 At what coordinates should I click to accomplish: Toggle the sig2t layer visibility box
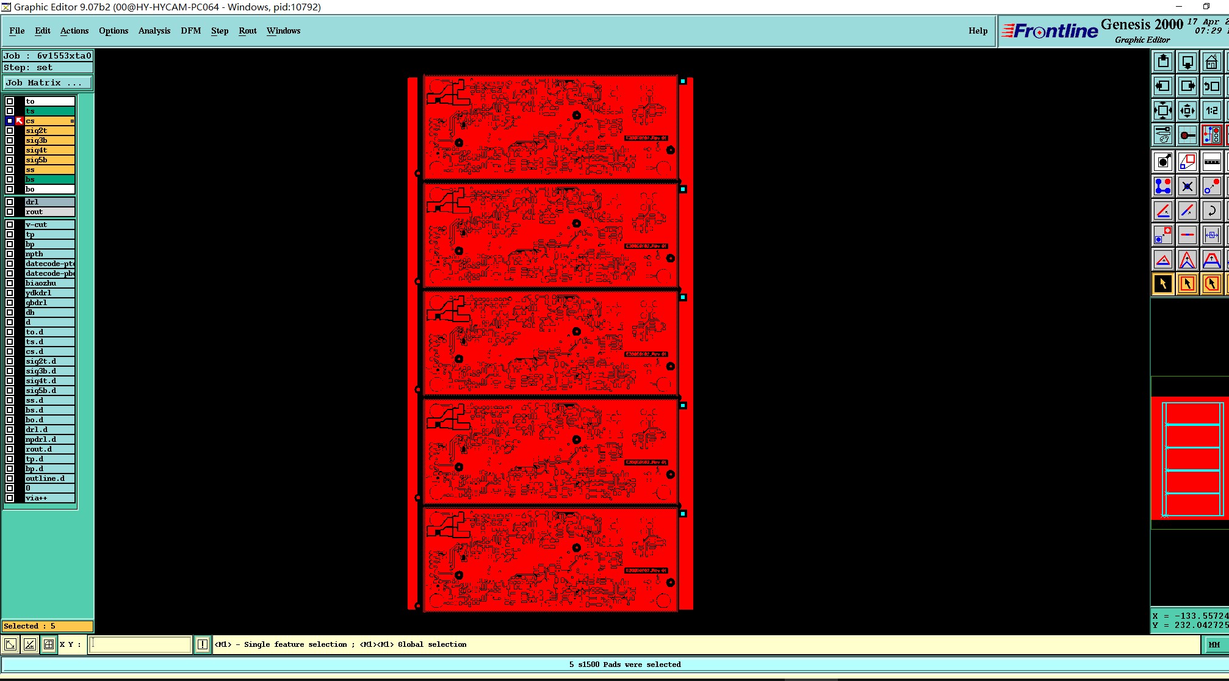click(x=10, y=131)
